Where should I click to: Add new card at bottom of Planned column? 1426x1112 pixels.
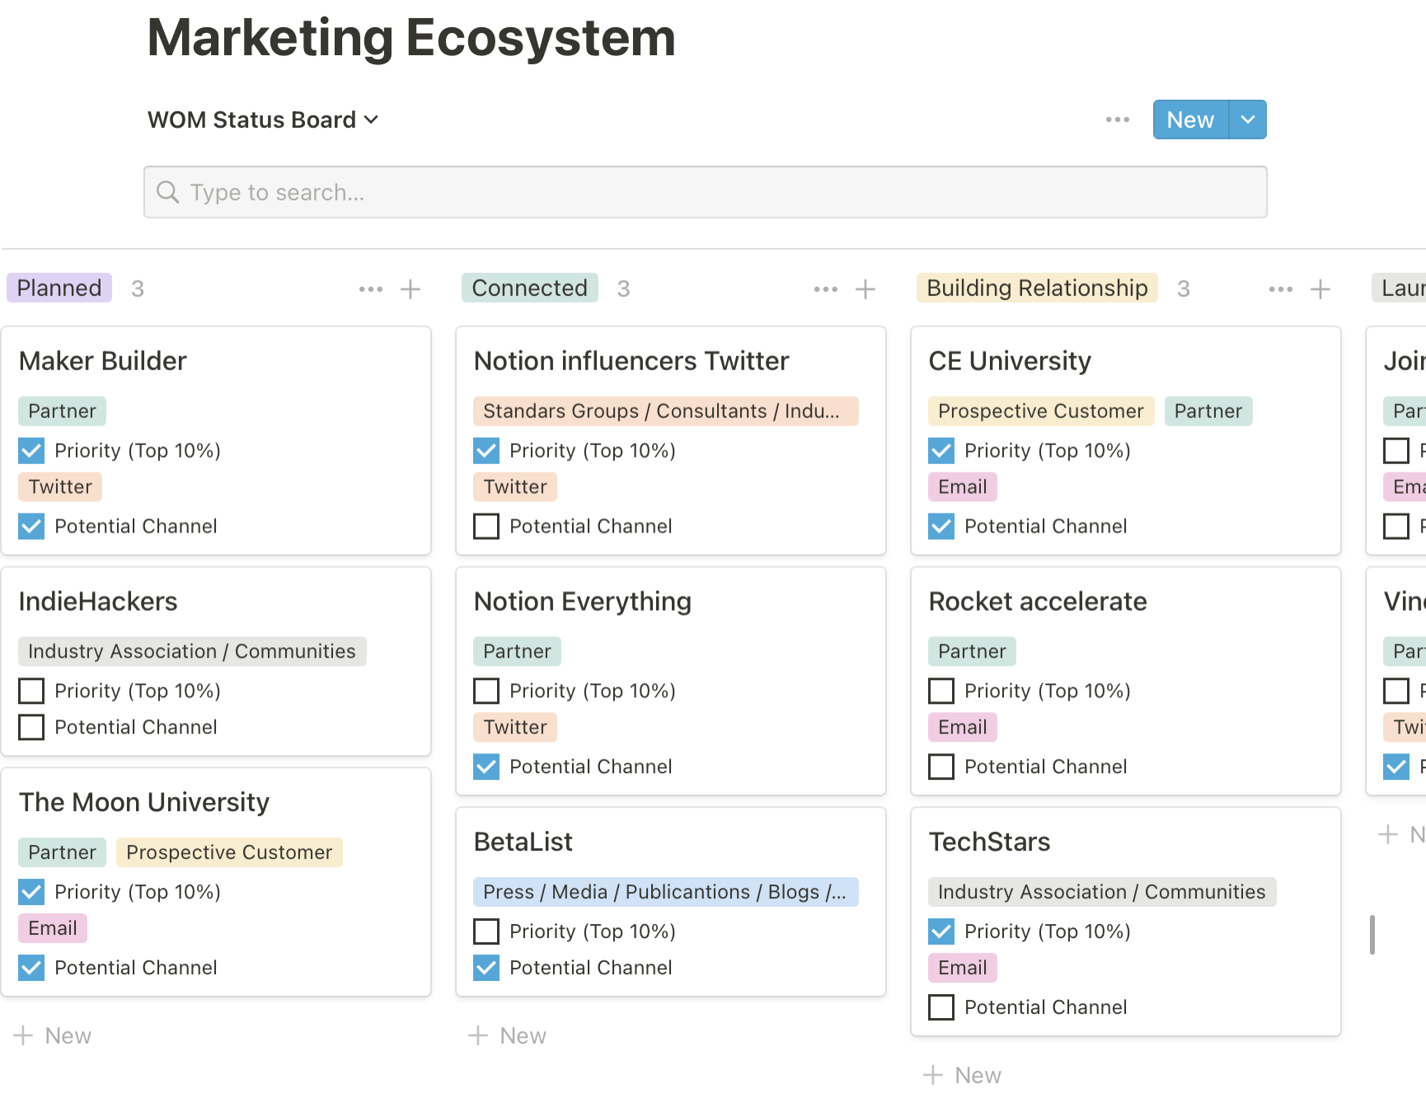tap(53, 1035)
